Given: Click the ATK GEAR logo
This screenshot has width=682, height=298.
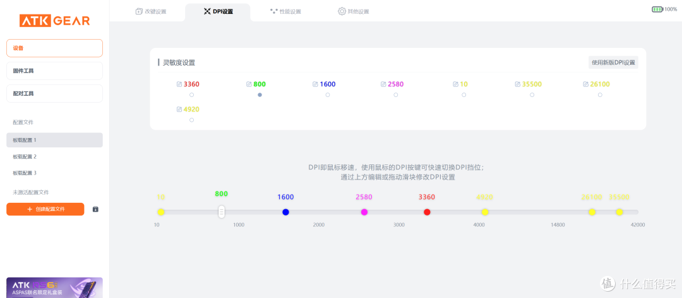Looking at the screenshot, I should 54,20.
